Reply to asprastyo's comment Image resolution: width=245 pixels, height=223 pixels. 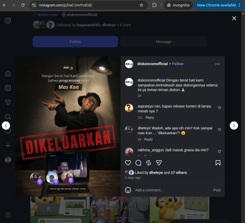tap(150, 118)
